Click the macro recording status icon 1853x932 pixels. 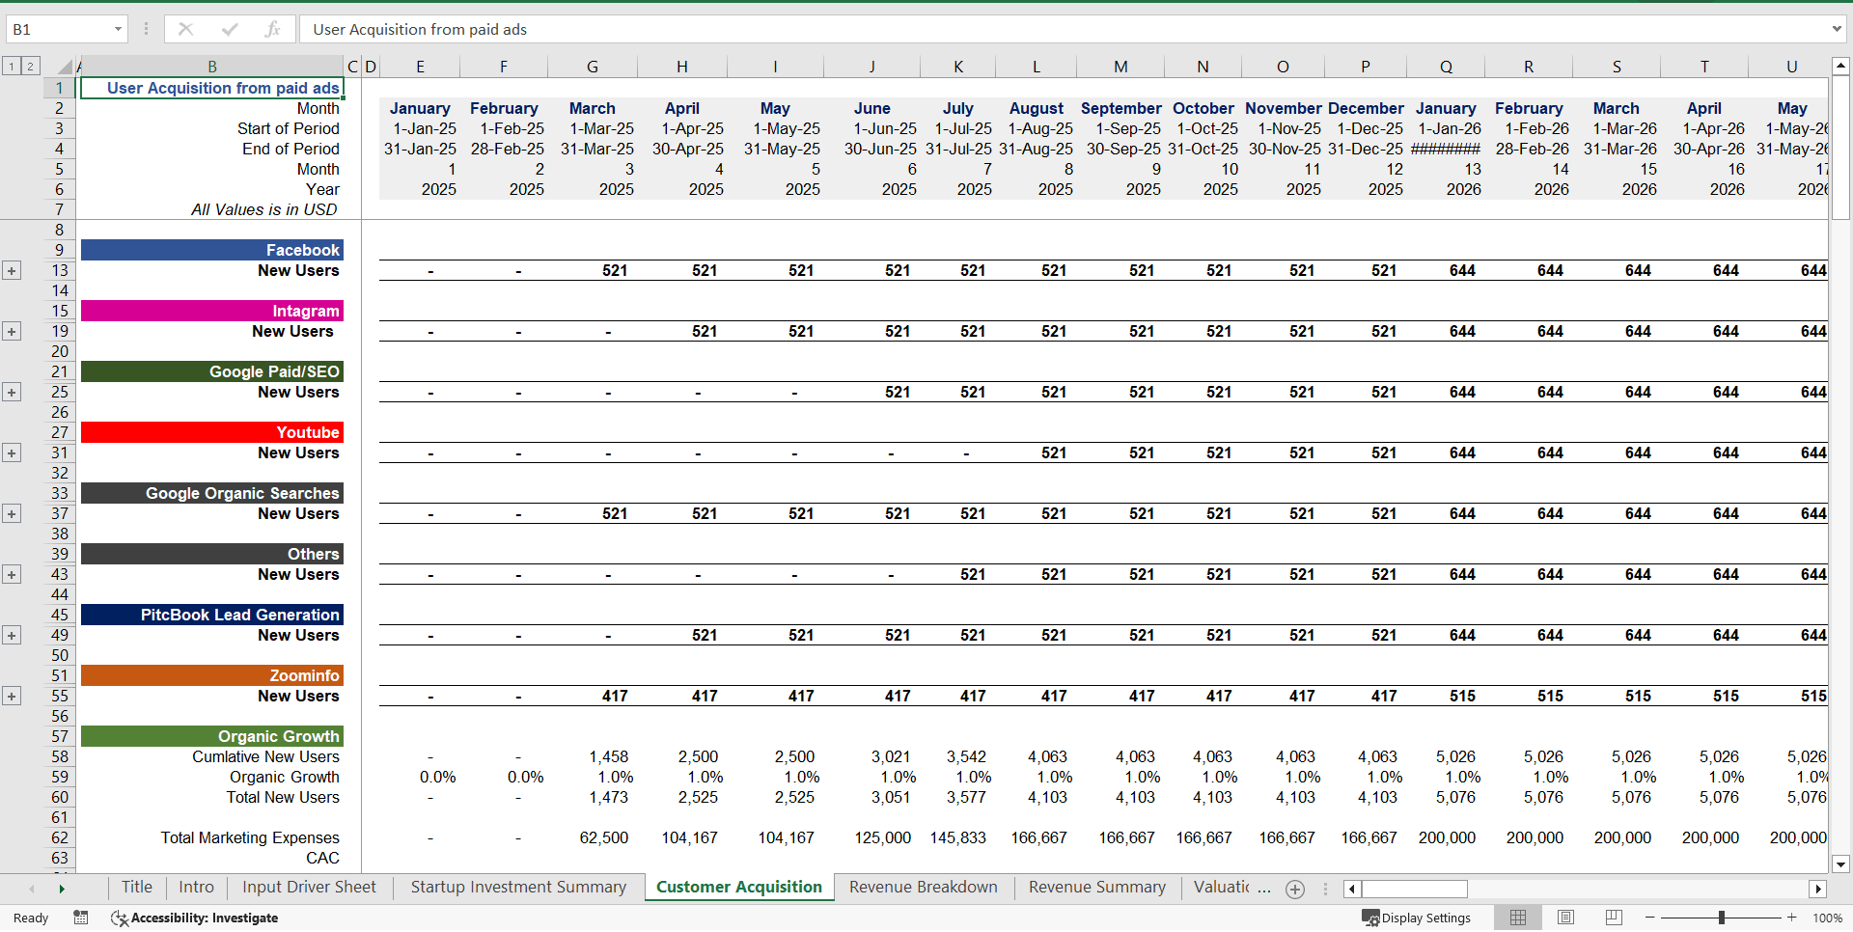(81, 918)
